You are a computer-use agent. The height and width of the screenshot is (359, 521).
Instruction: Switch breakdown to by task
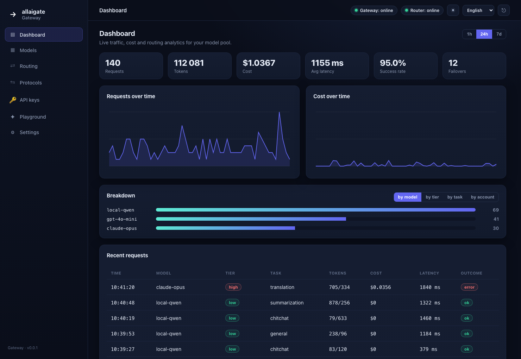coord(455,197)
